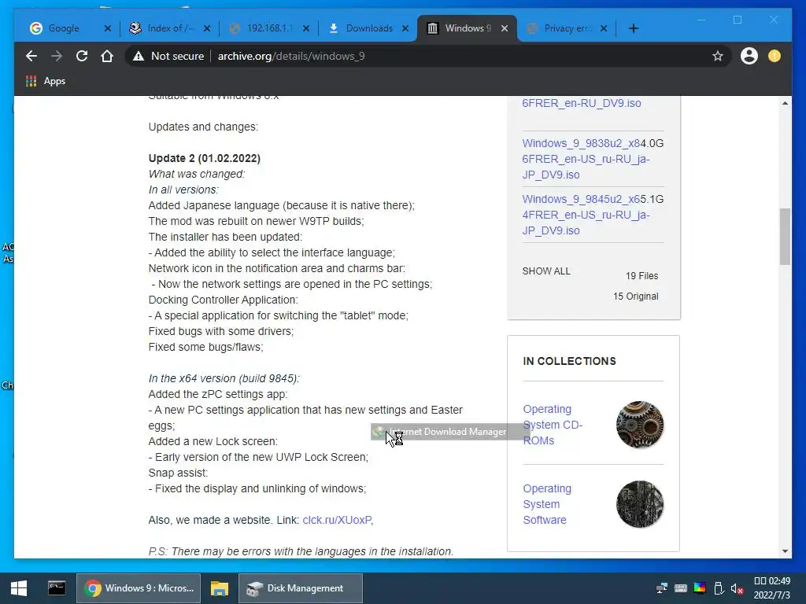The image size is (806, 604).
Task: Click the keyboard tray icon
Action: 681,588
